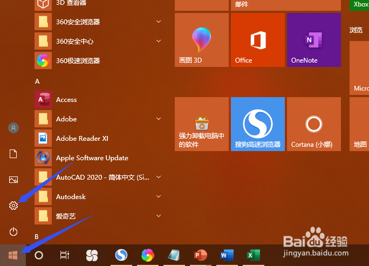Launch PowerPoint from the taskbar

201,255
